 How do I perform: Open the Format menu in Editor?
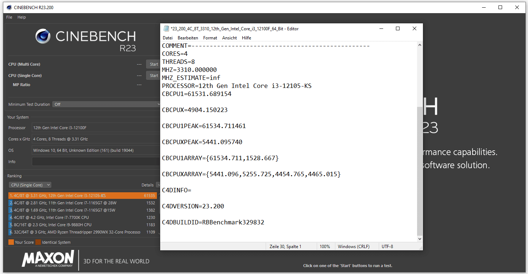tap(210, 38)
